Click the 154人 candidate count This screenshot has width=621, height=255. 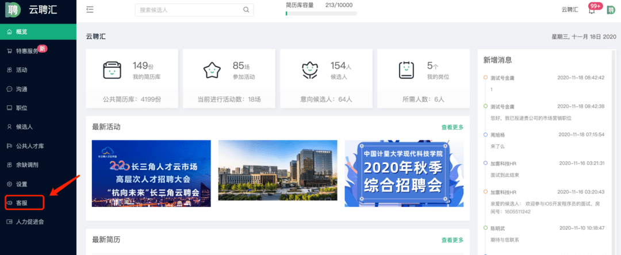coord(341,65)
